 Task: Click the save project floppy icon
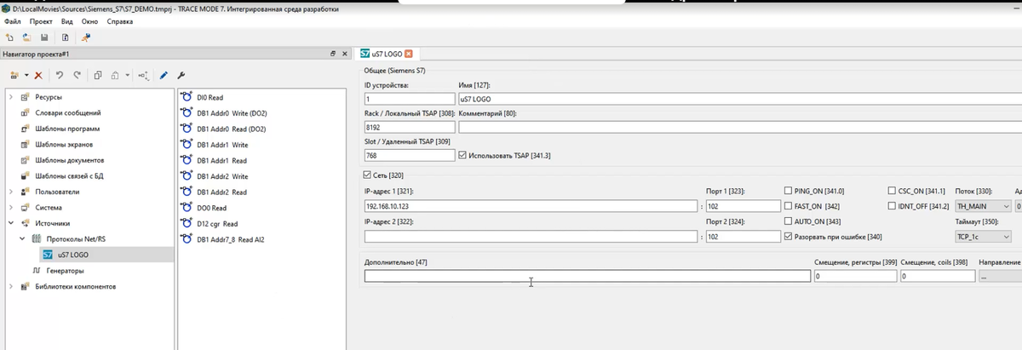[44, 37]
